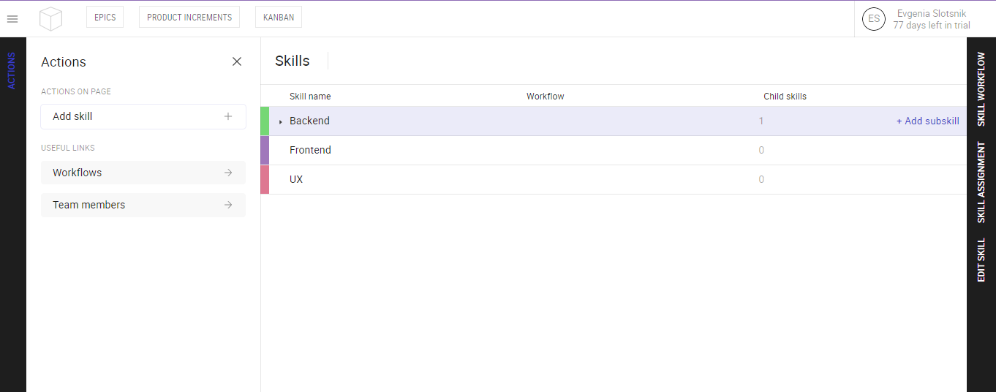Viewport: 996px width, 392px height.
Task: Switch to the Kanban view
Action: tap(279, 18)
